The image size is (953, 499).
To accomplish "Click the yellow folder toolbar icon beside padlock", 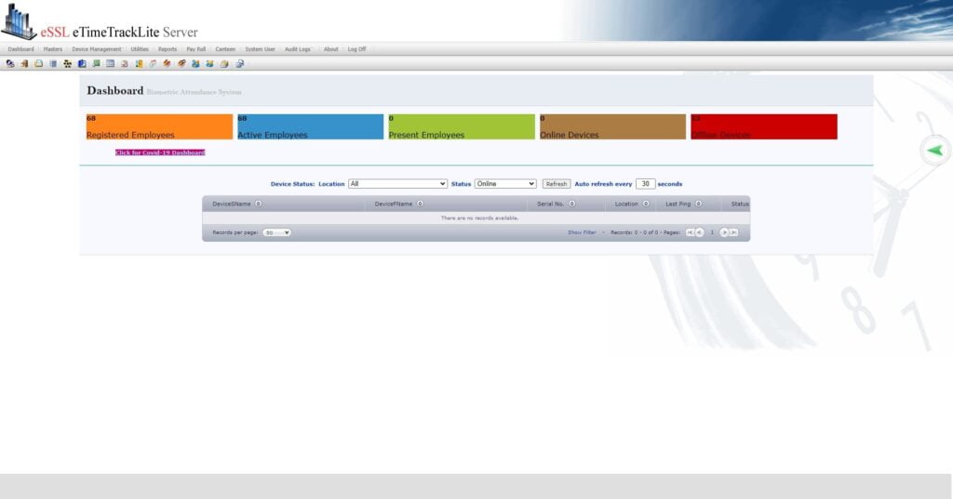I will pyautogui.click(x=224, y=64).
